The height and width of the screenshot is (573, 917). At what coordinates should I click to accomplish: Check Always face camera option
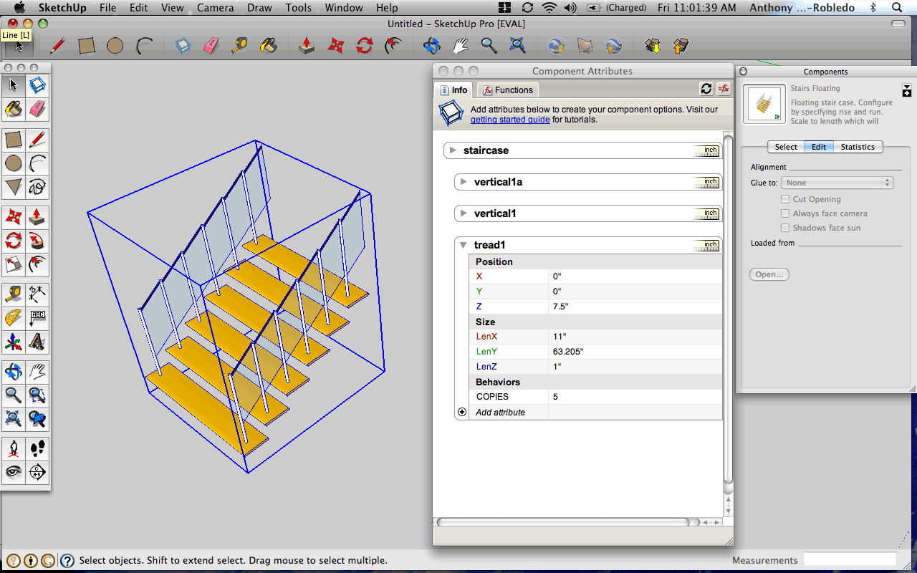click(784, 213)
